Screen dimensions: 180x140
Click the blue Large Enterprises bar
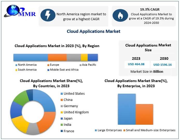tap(127, 109)
